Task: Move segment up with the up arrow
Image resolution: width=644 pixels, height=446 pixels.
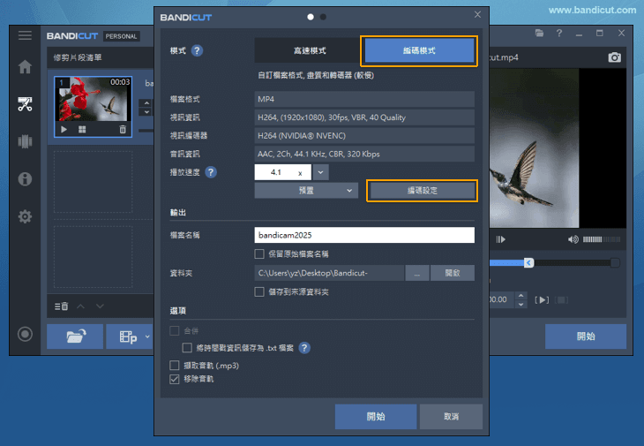Action: coord(81,306)
